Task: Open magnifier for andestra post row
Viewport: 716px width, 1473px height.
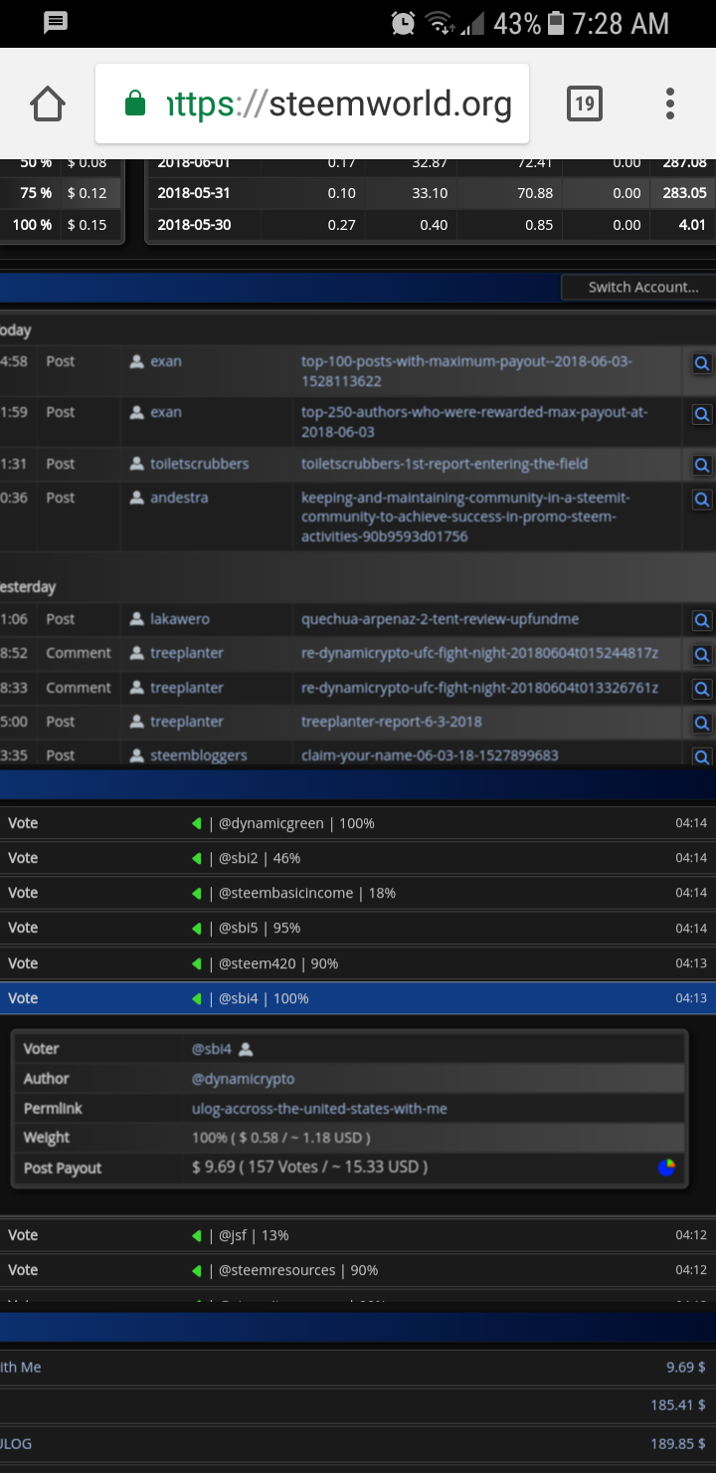Action: click(702, 500)
